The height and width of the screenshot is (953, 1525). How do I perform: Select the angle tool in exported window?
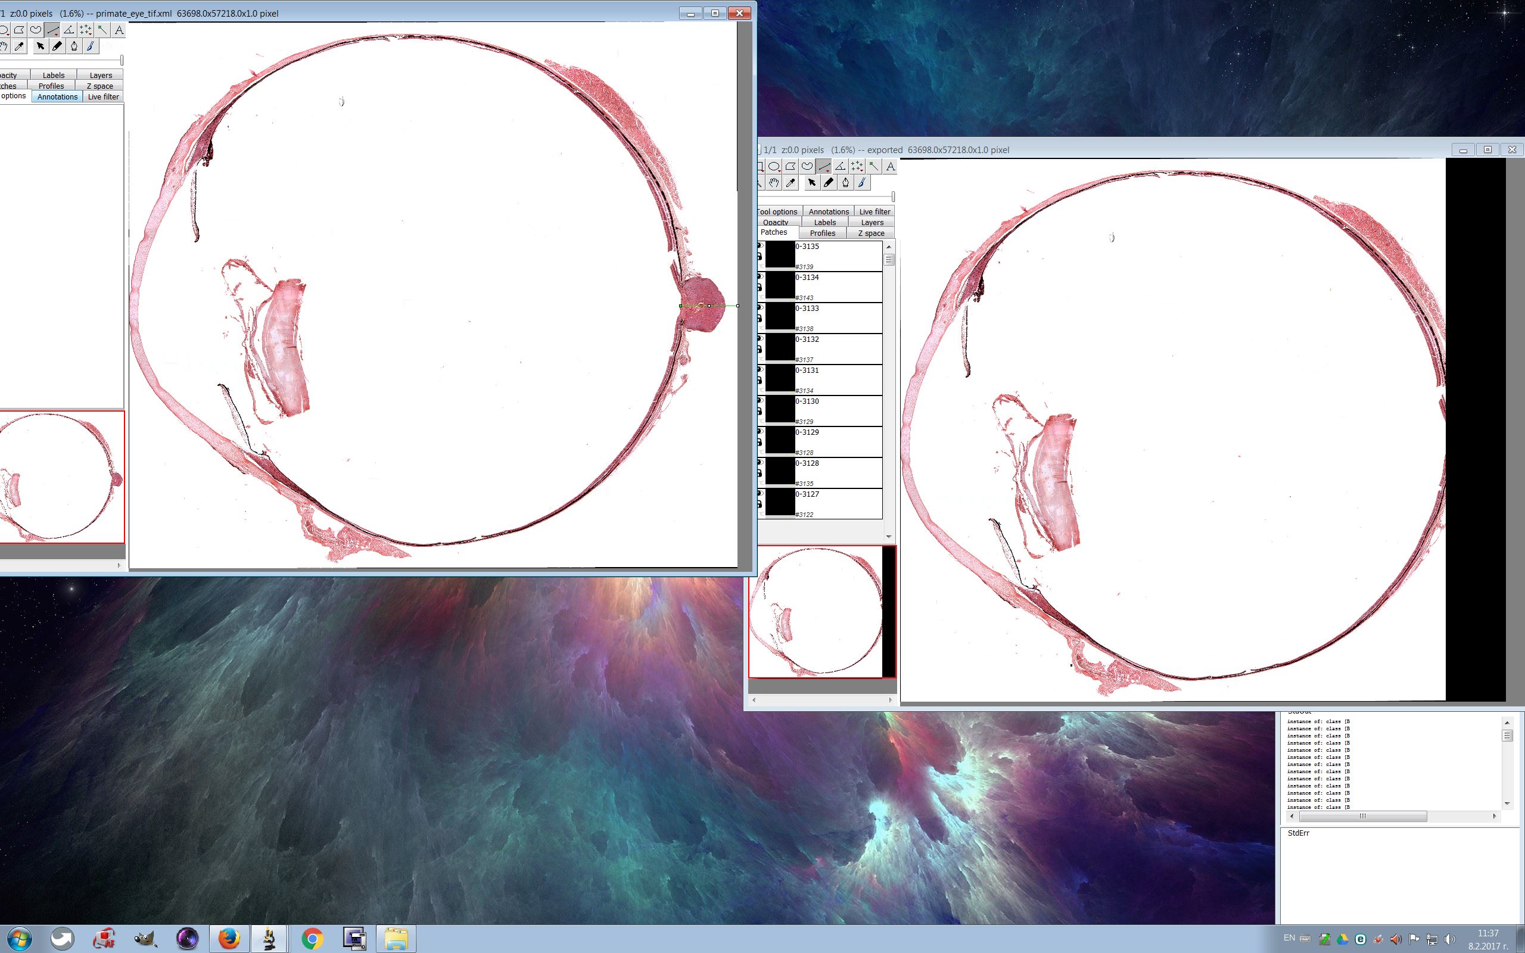point(840,166)
